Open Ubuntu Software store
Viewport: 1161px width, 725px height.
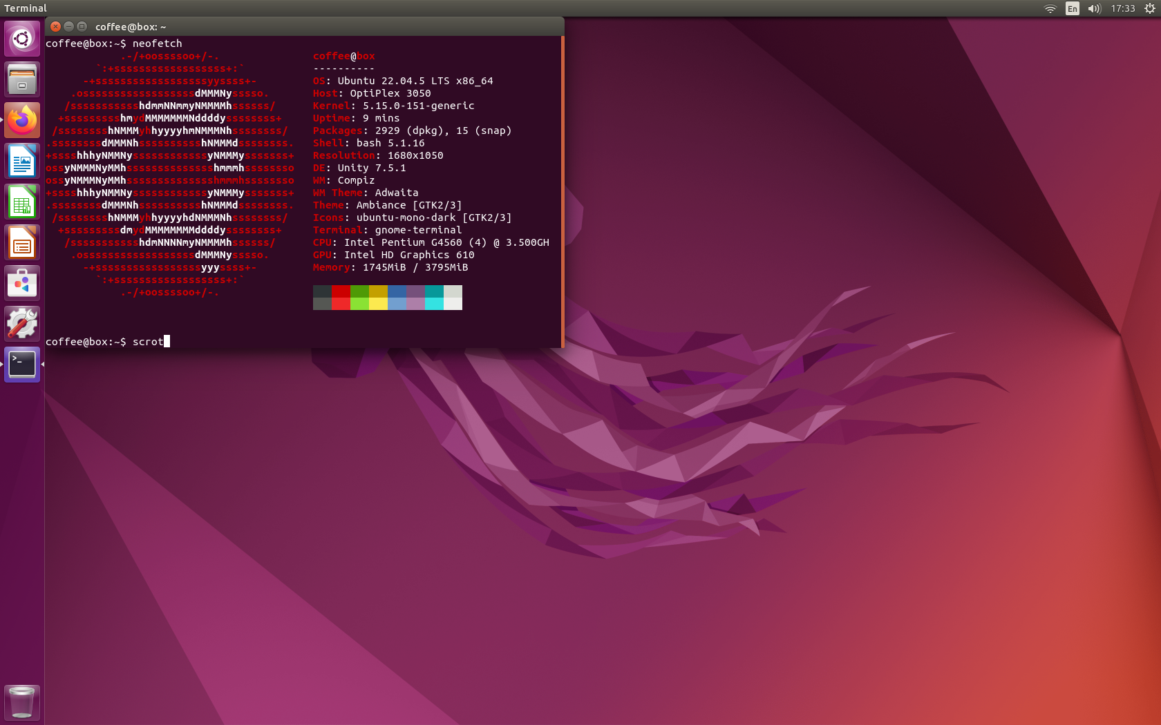coord(22,283)
